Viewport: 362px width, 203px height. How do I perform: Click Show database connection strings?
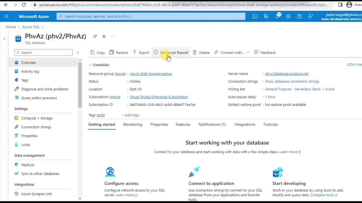[x=292, y=81]
